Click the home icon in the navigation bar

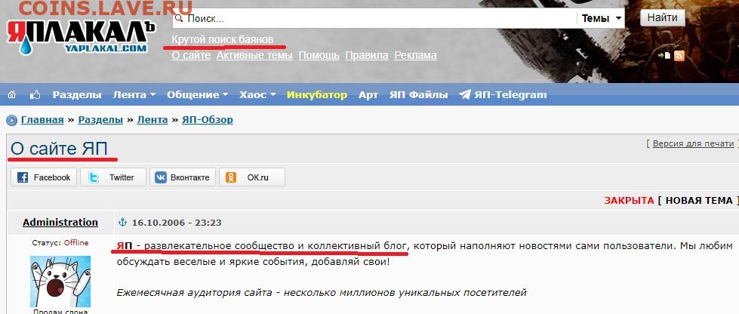[x=11, y=95]
